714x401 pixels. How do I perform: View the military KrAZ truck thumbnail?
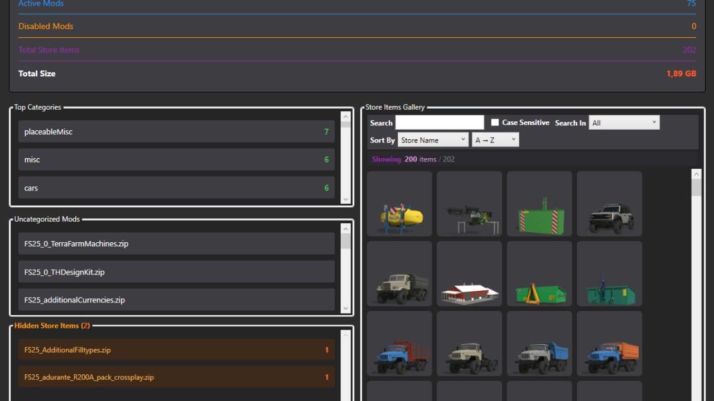pyautogui.click(x=399, y=273)
